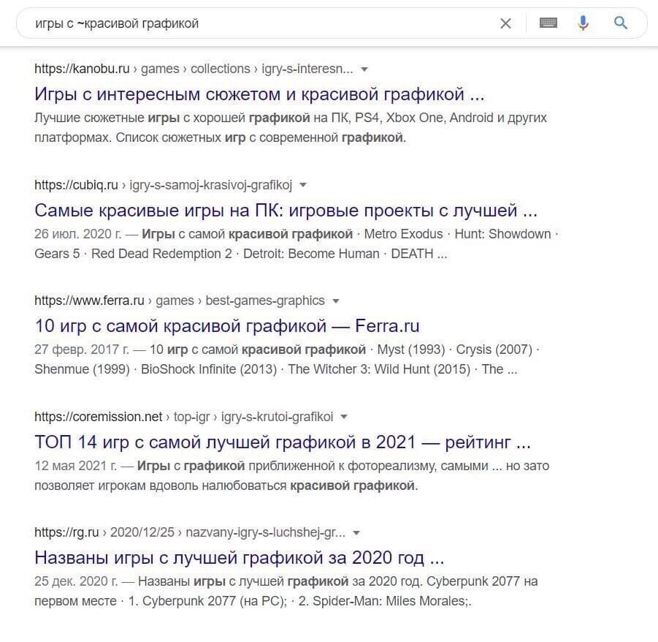Viewport: 658px width, 642px height.
Task: Expand the ferra.ru result options arrow
Action: 336,301
